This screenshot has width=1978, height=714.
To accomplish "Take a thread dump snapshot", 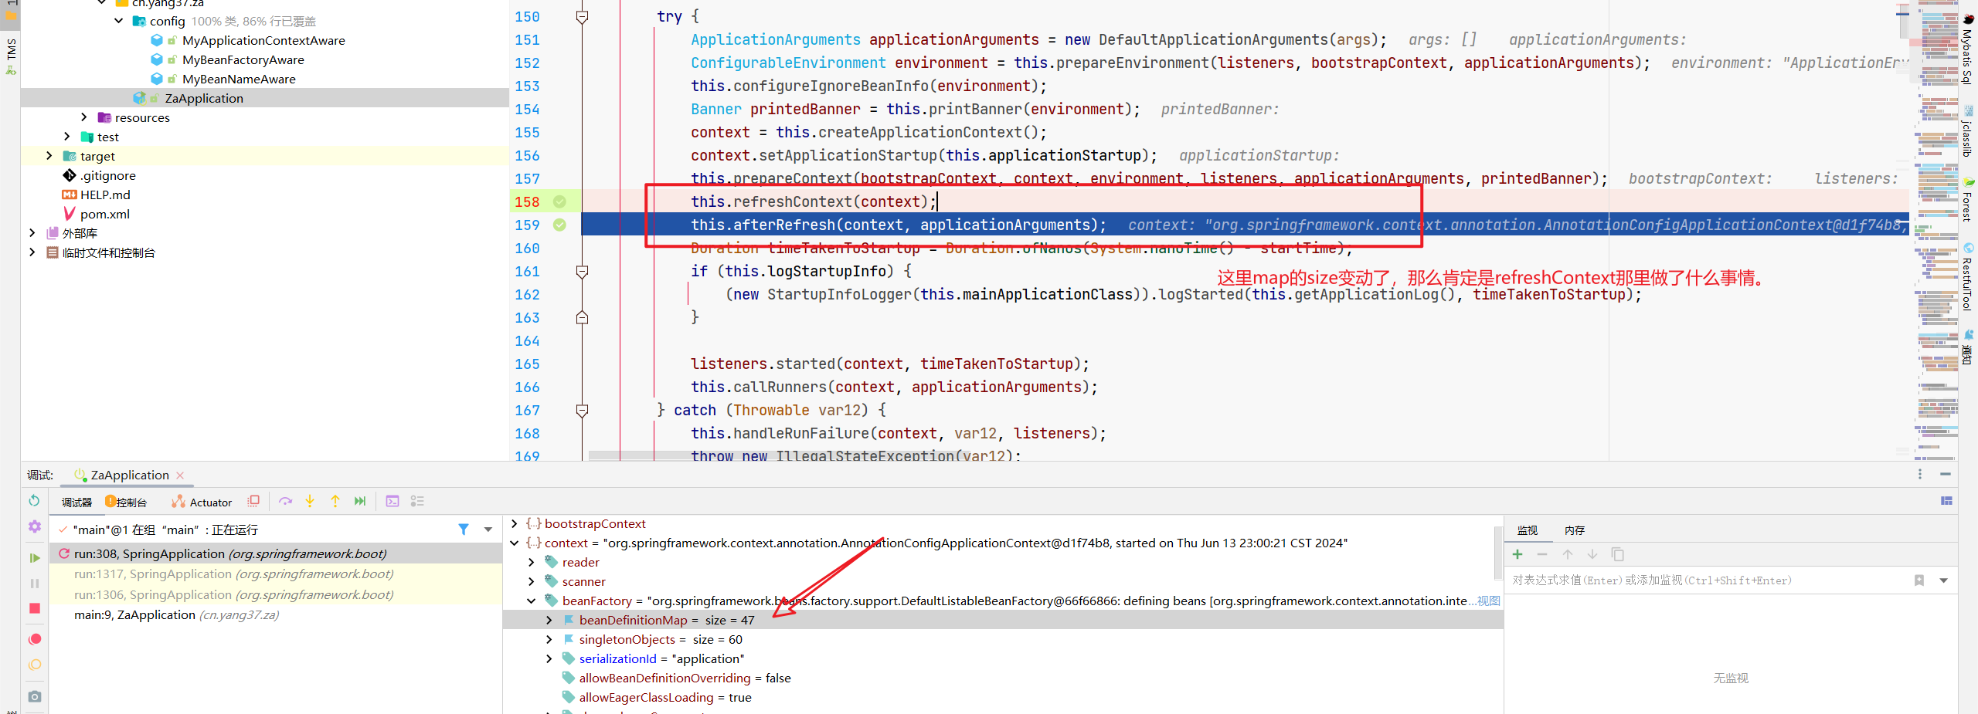I will (34, 696).
